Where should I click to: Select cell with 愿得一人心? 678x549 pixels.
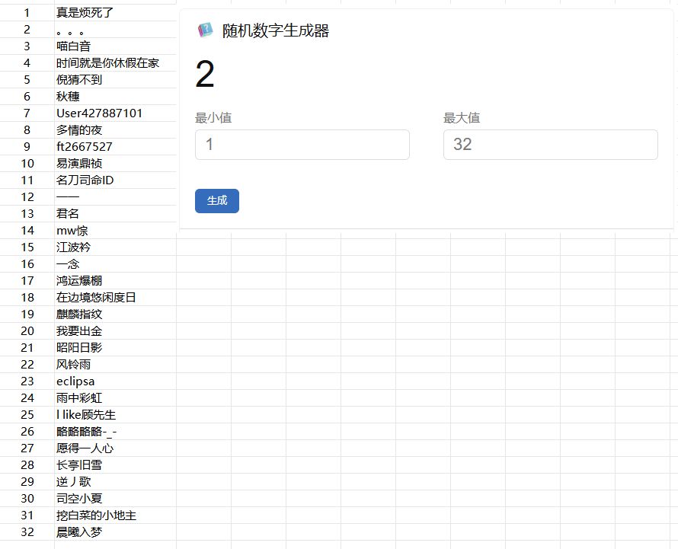(x=116, y=448)
